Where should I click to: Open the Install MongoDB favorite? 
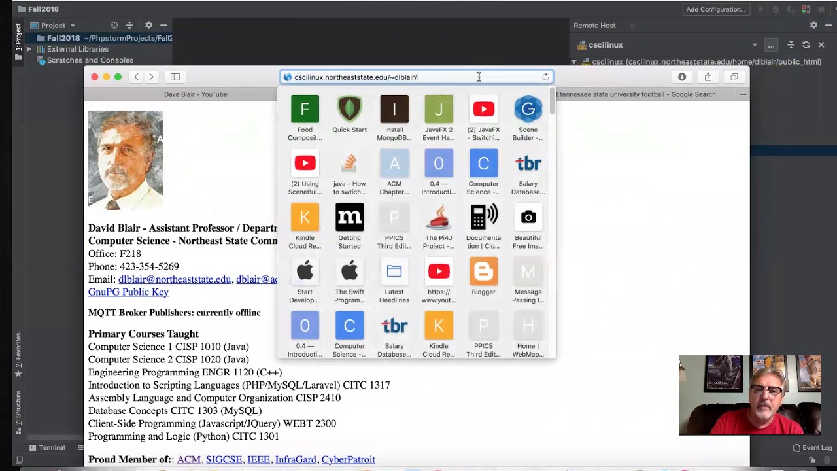point(394,118)
